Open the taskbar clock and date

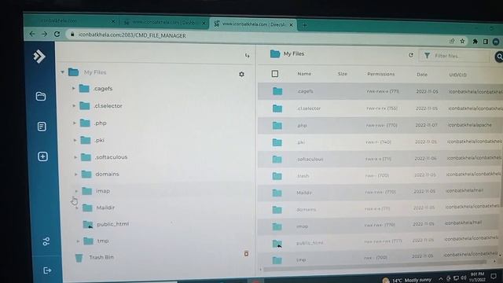477,277
